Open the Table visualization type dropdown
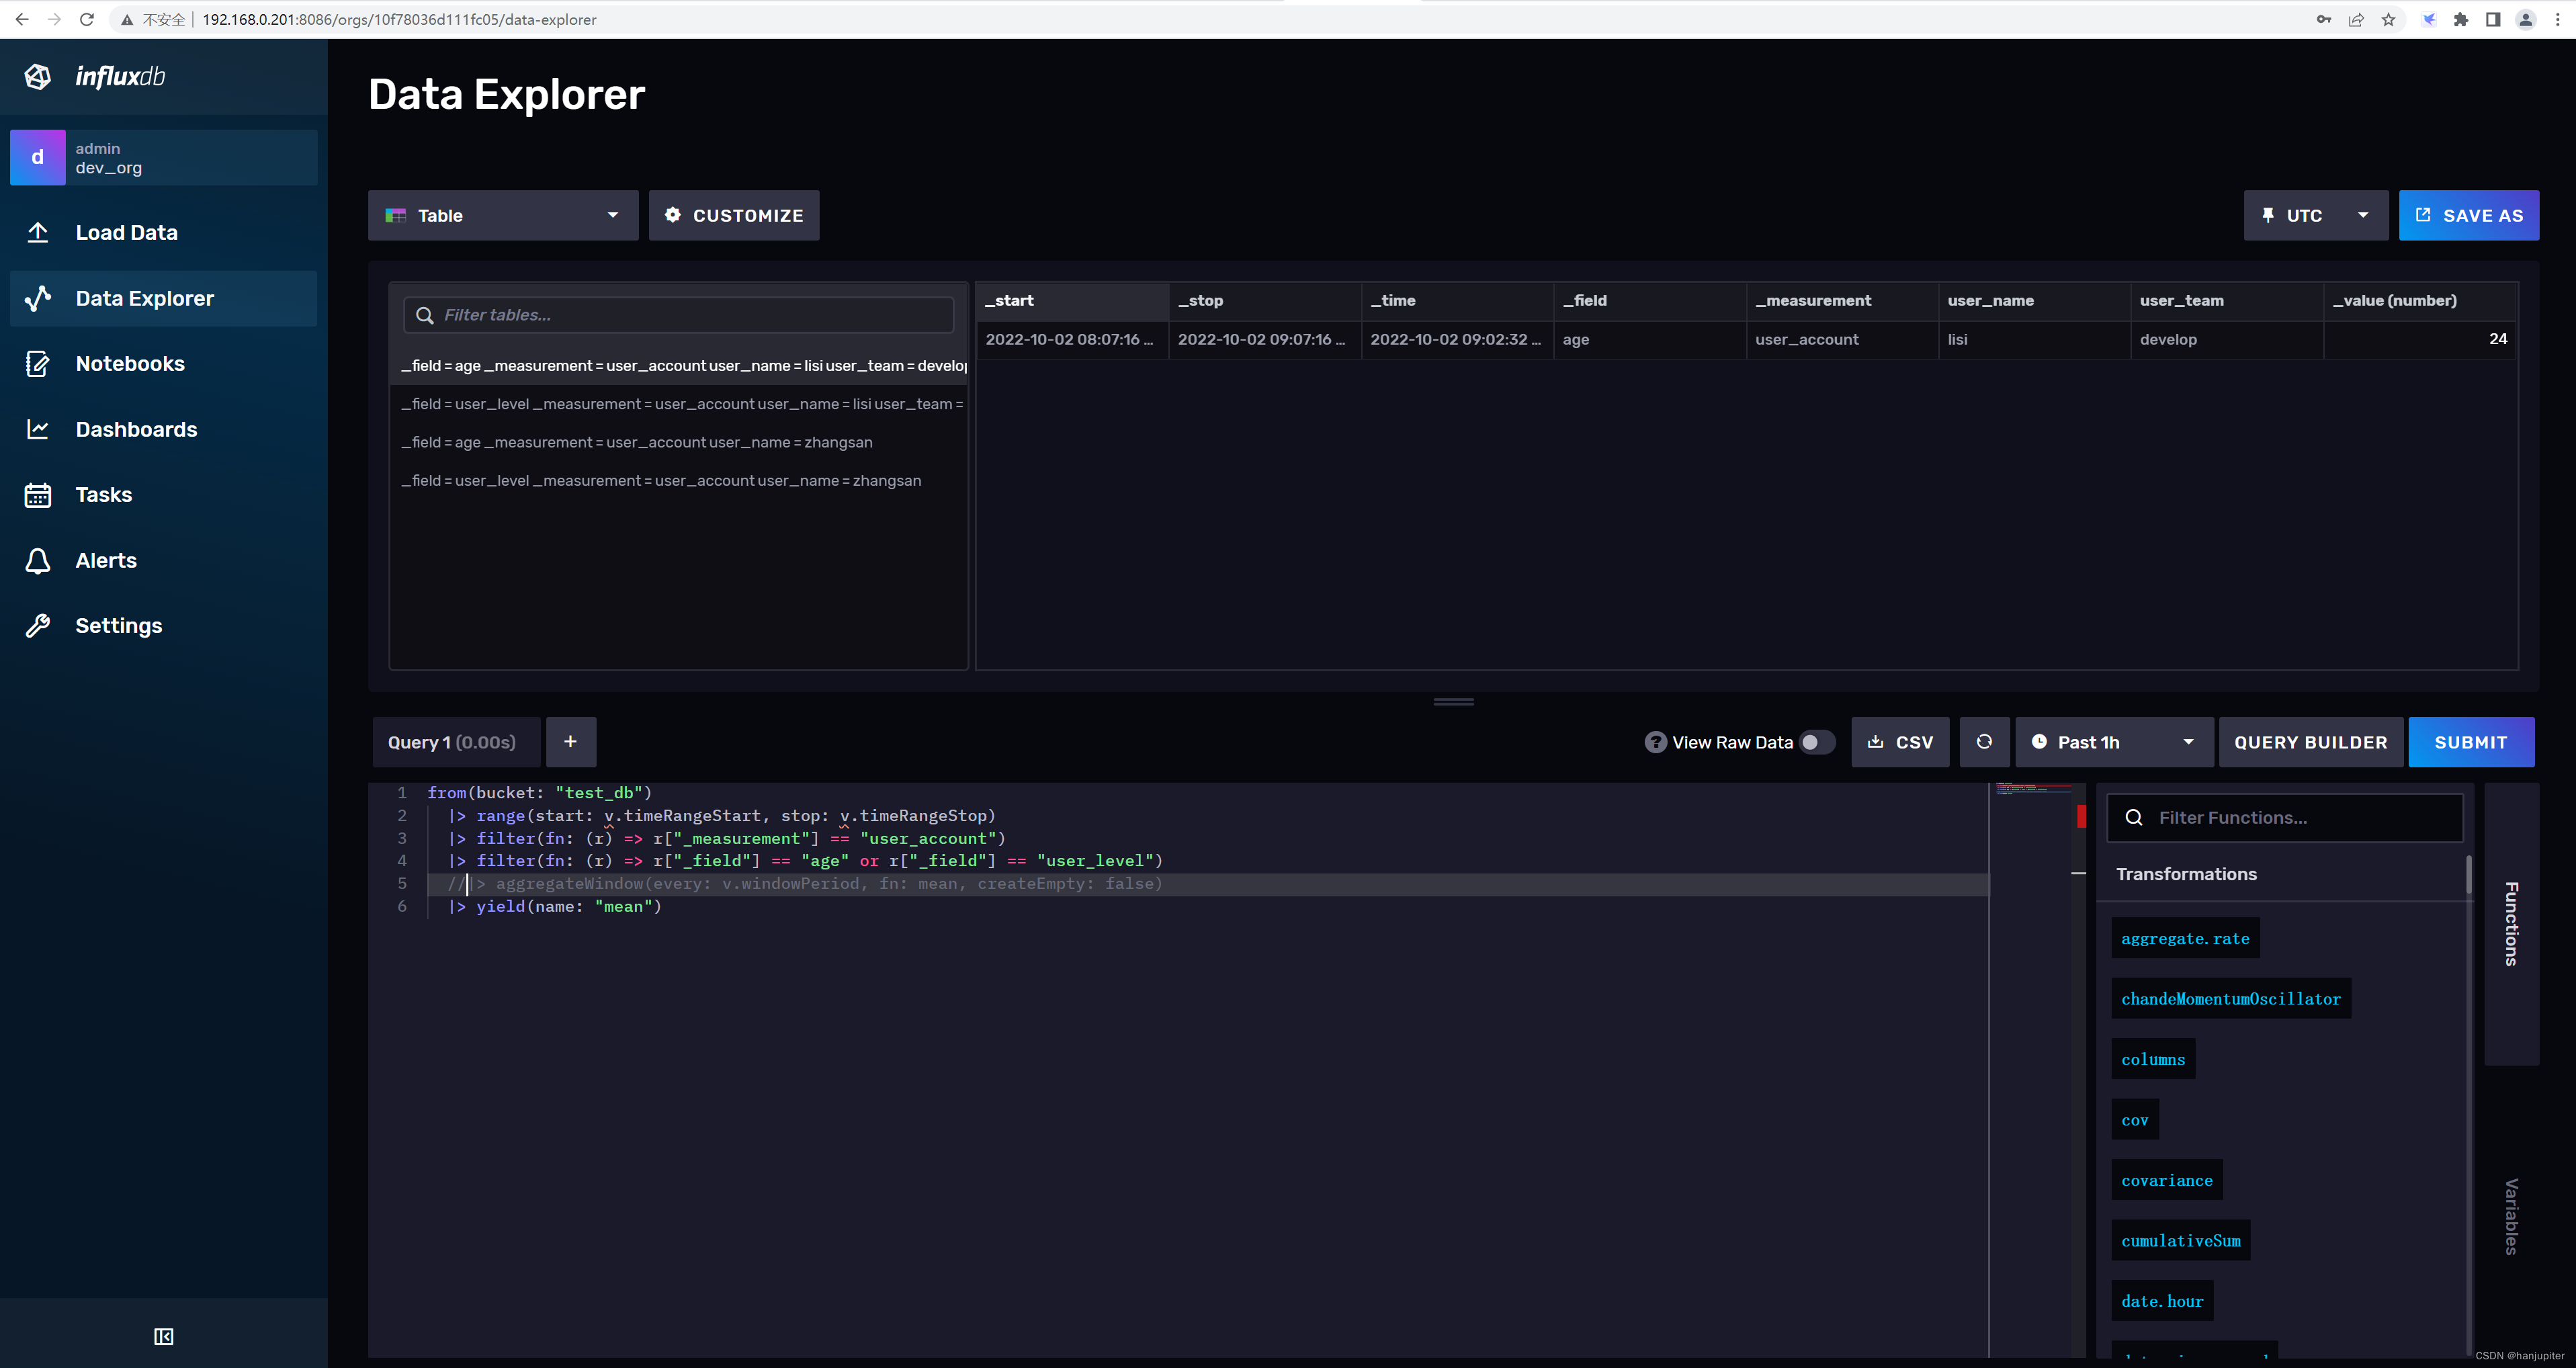 503,215
